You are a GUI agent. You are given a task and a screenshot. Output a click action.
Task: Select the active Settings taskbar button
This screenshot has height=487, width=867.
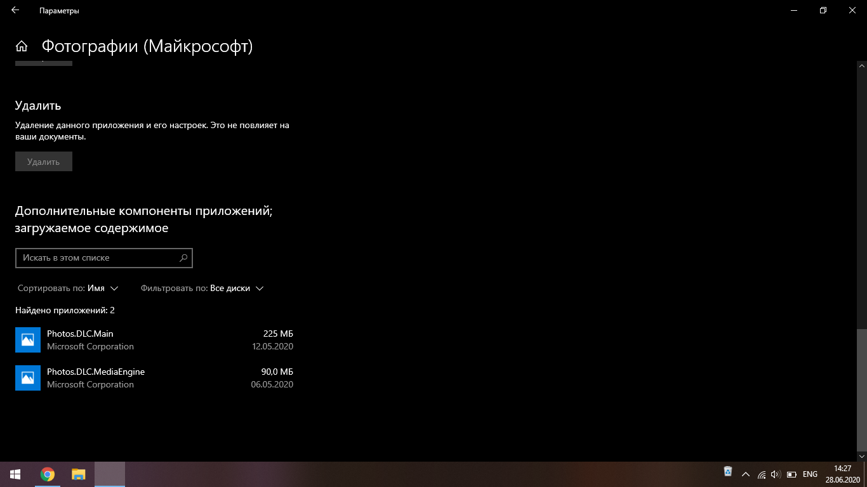click(110, 474)
